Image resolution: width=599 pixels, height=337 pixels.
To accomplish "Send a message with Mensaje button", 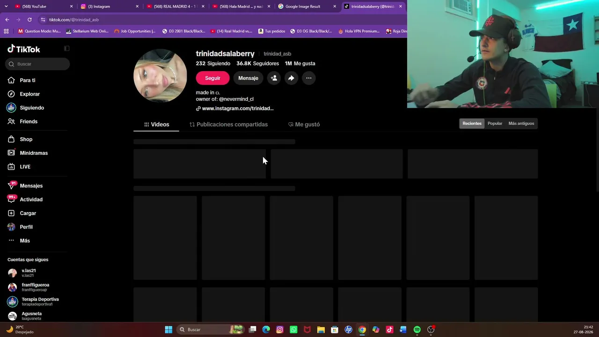I will (x=248, y=78).
